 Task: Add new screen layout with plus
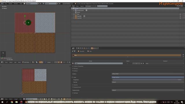click(39, 4)
